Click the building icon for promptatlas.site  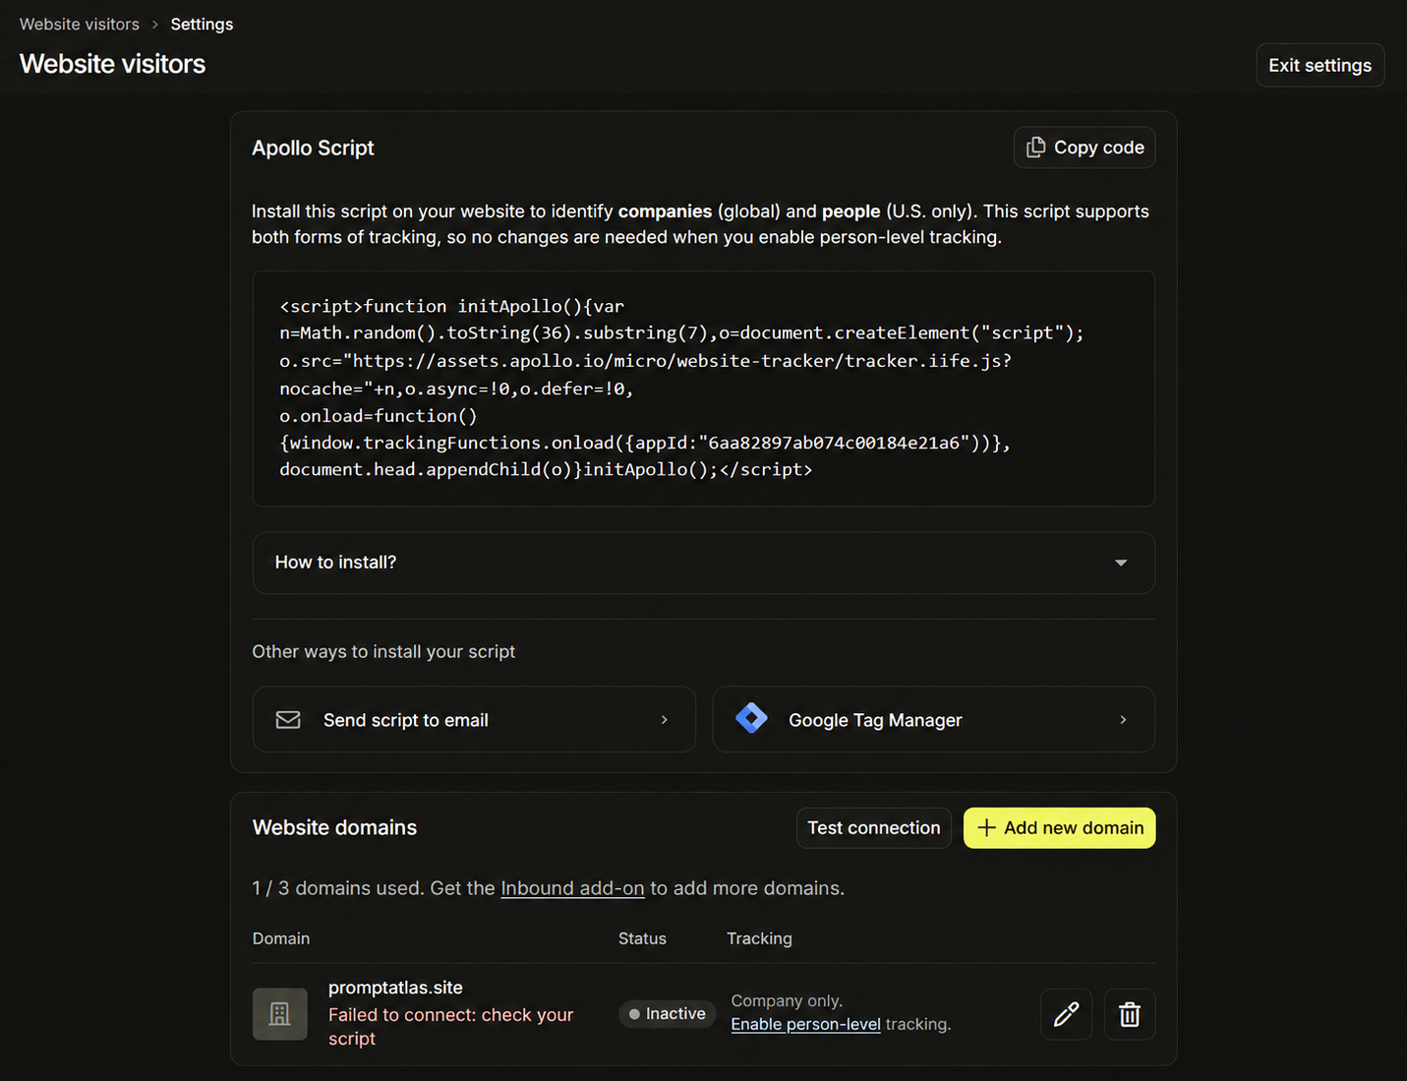click(280, 1014)
